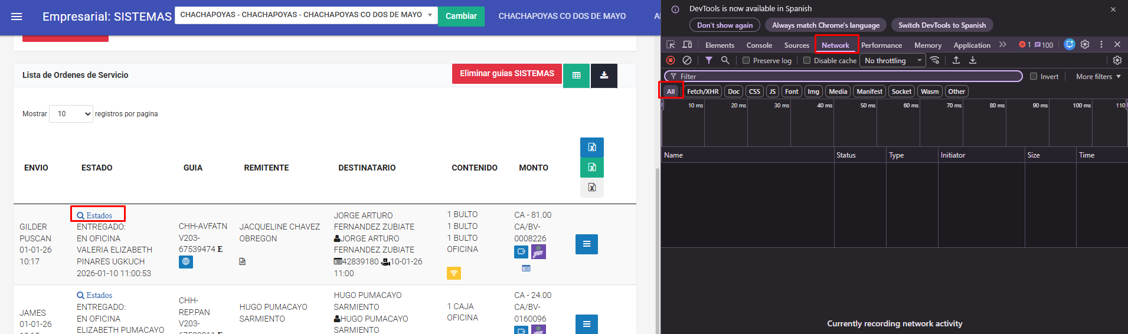
Task: Open the network search icon
Action: pos(725,60)
